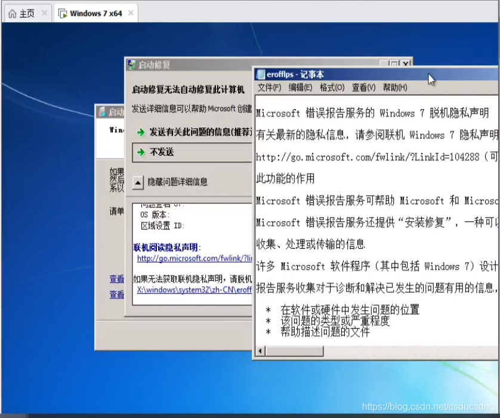This screenshot has width=500, height=418.
Task: Click heading 启动修复无法自动修复此计算机
Action: point(188,90)
